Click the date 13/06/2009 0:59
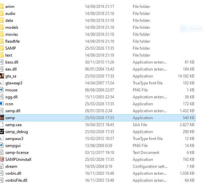Viewport: 203px width, 185px height. 99,146
